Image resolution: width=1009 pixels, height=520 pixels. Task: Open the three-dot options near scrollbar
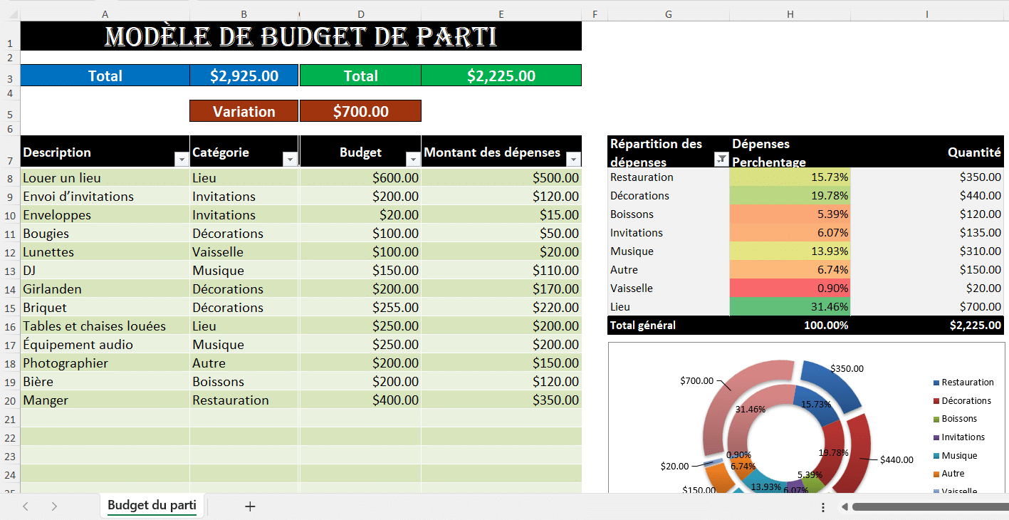823,507
